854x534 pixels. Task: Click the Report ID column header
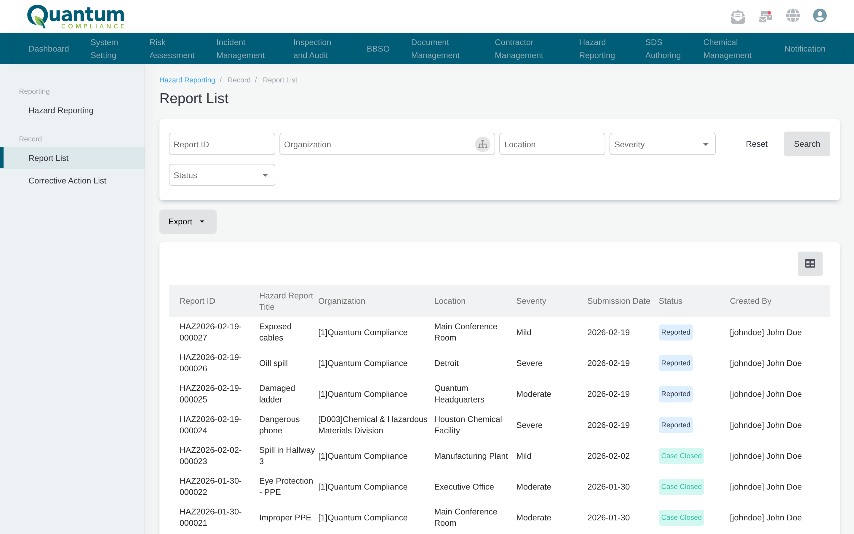point(197,301)
